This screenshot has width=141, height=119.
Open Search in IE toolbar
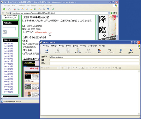click(x=27, y=9)
